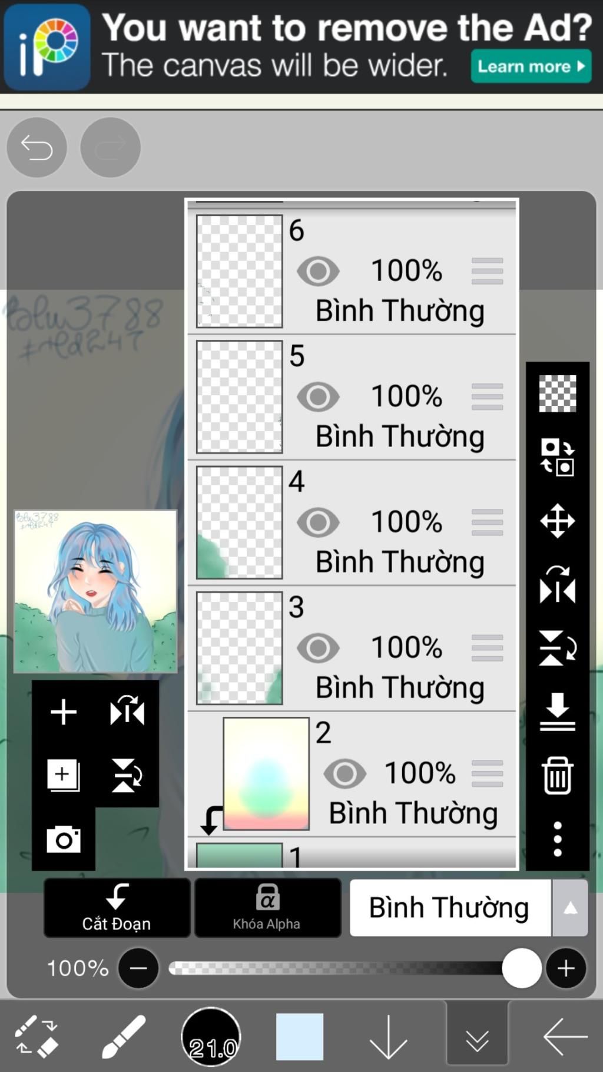
Task: Hide layer 2 with eye icon
Action: click(344, 773)
